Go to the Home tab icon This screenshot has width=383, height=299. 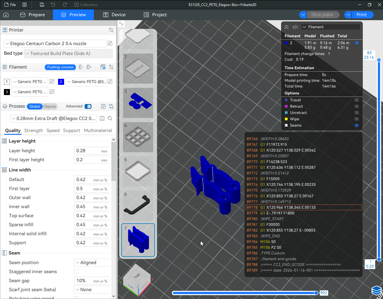[6, 15]
